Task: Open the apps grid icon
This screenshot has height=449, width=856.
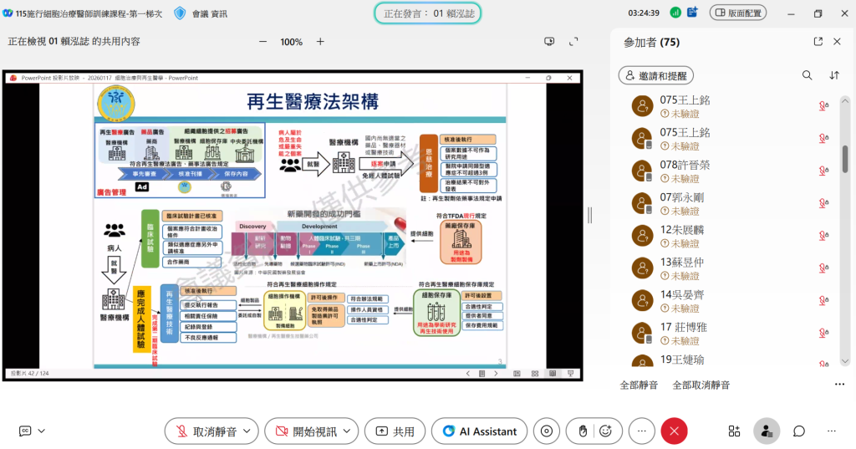Action: (734, 431)
